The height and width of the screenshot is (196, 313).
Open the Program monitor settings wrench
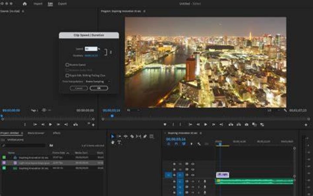tap(285, 110)
